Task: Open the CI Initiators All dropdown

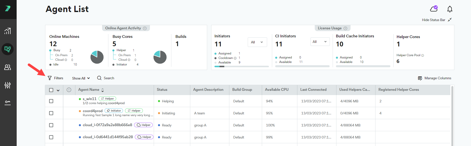Action: [320, 42]
